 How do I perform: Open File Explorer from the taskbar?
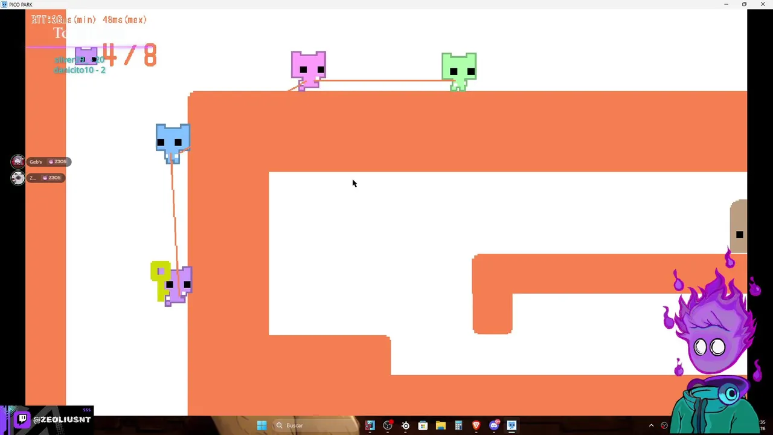(x=440, y=425)
